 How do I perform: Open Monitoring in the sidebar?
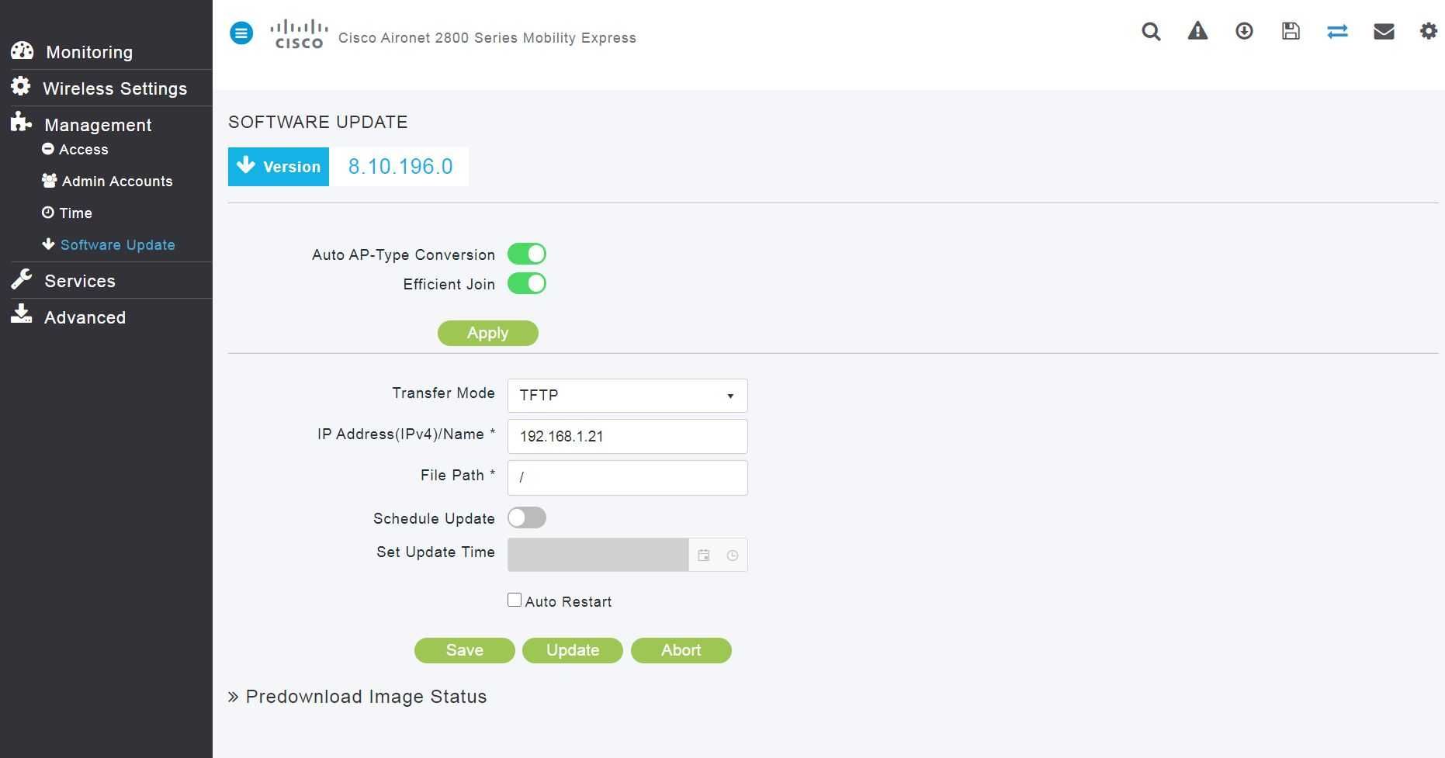click(89, 52)
